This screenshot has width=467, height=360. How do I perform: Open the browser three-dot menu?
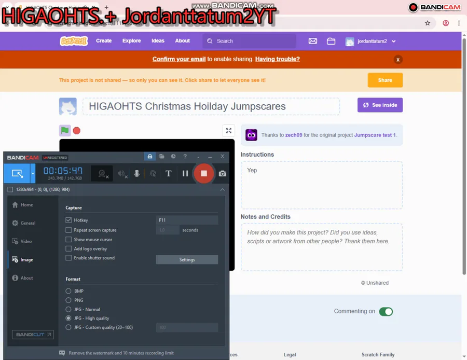point(459,23)
